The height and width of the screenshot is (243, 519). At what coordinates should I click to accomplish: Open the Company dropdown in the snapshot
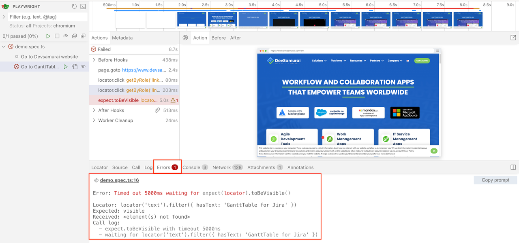tap(395, 61)
